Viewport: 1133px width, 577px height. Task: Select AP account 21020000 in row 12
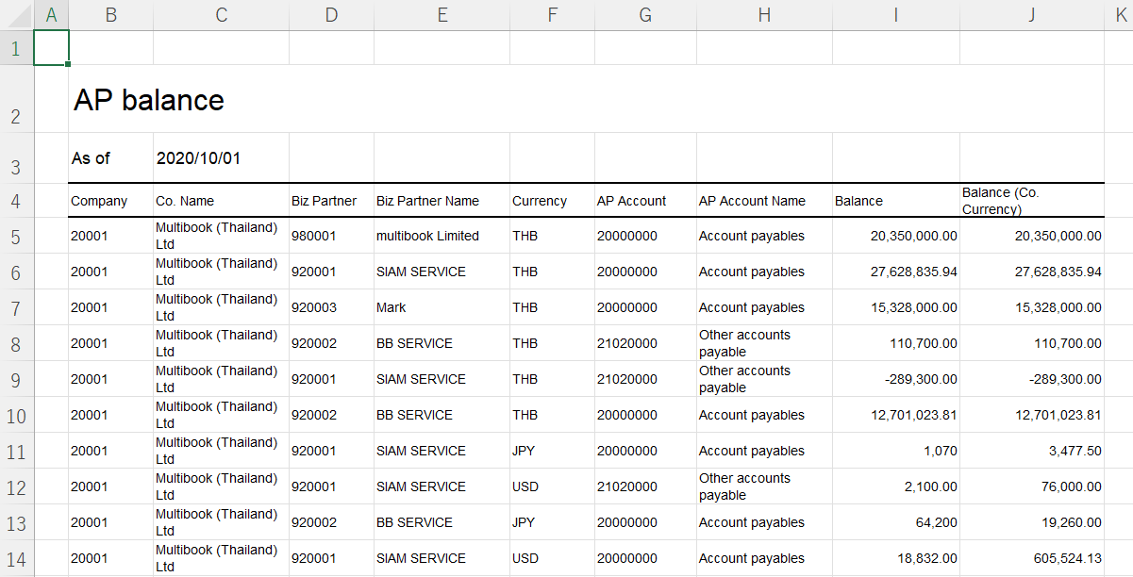[x=645, y=486]
